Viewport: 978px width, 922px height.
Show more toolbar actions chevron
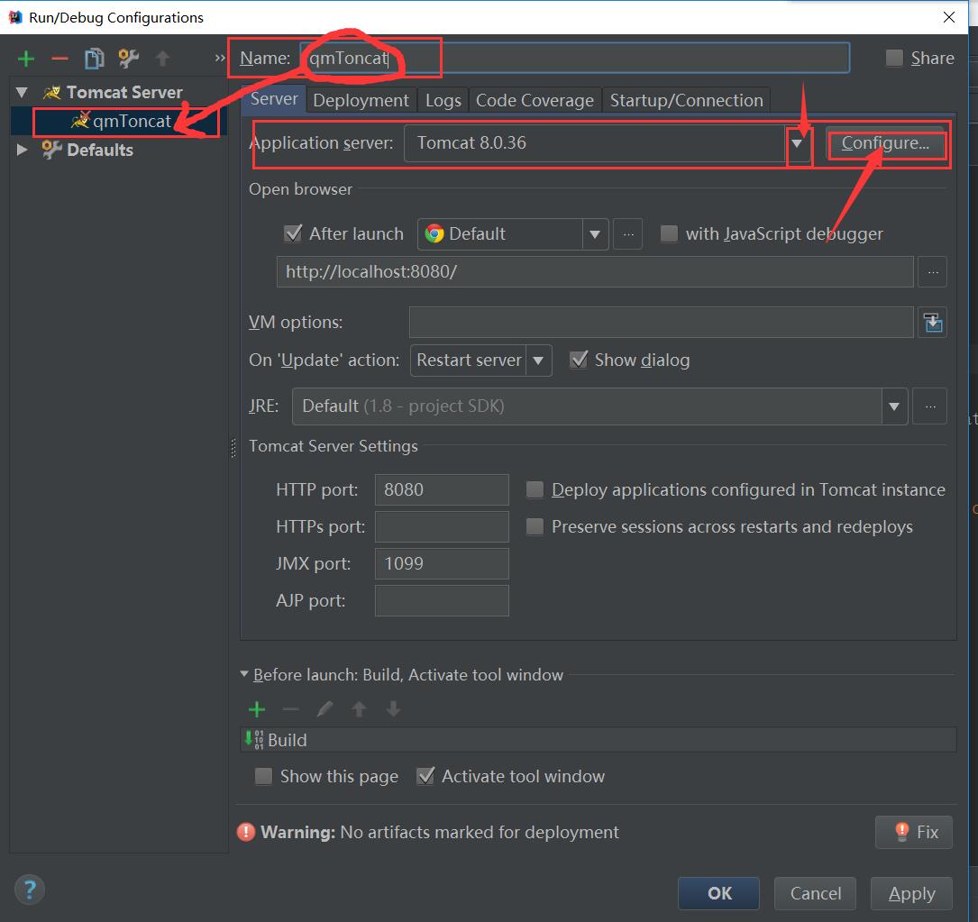pyautogui.click(x=220, y=58)
